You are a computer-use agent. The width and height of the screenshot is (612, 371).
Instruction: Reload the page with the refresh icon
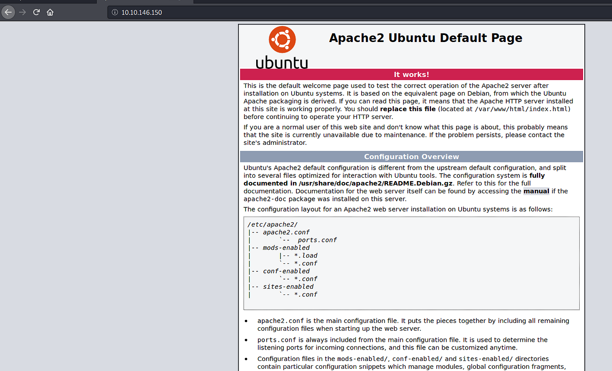[37, 12]
